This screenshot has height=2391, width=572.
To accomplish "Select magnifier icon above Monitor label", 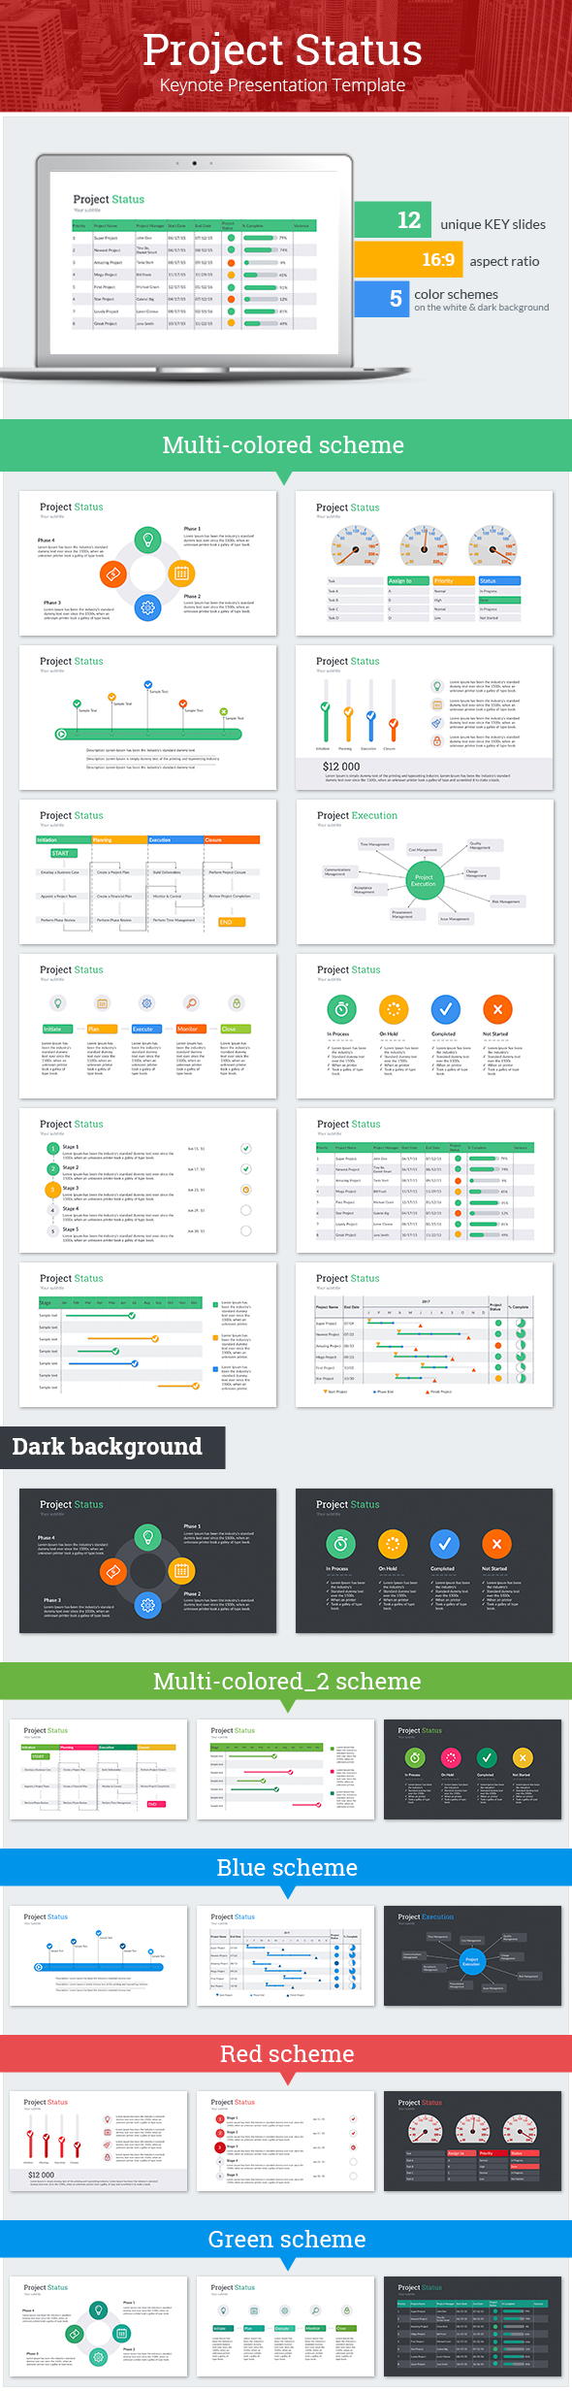I will coord(191,1003).
